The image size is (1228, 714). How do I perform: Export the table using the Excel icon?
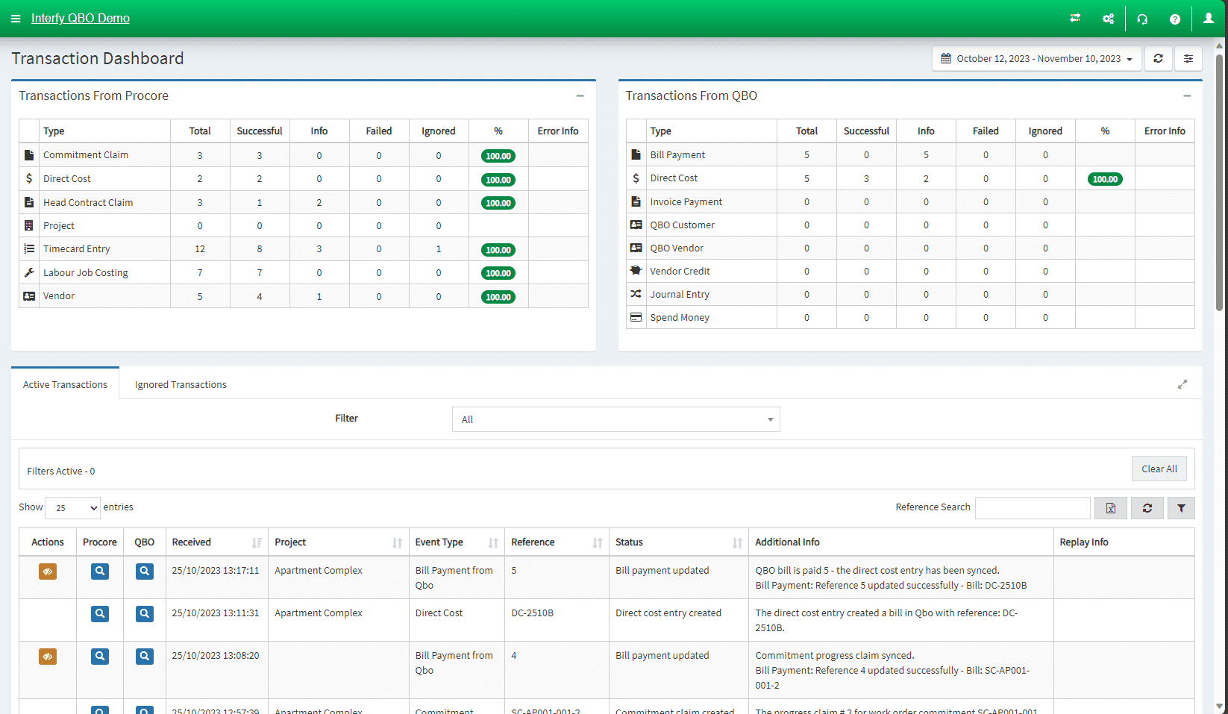tap(1111, 507)
